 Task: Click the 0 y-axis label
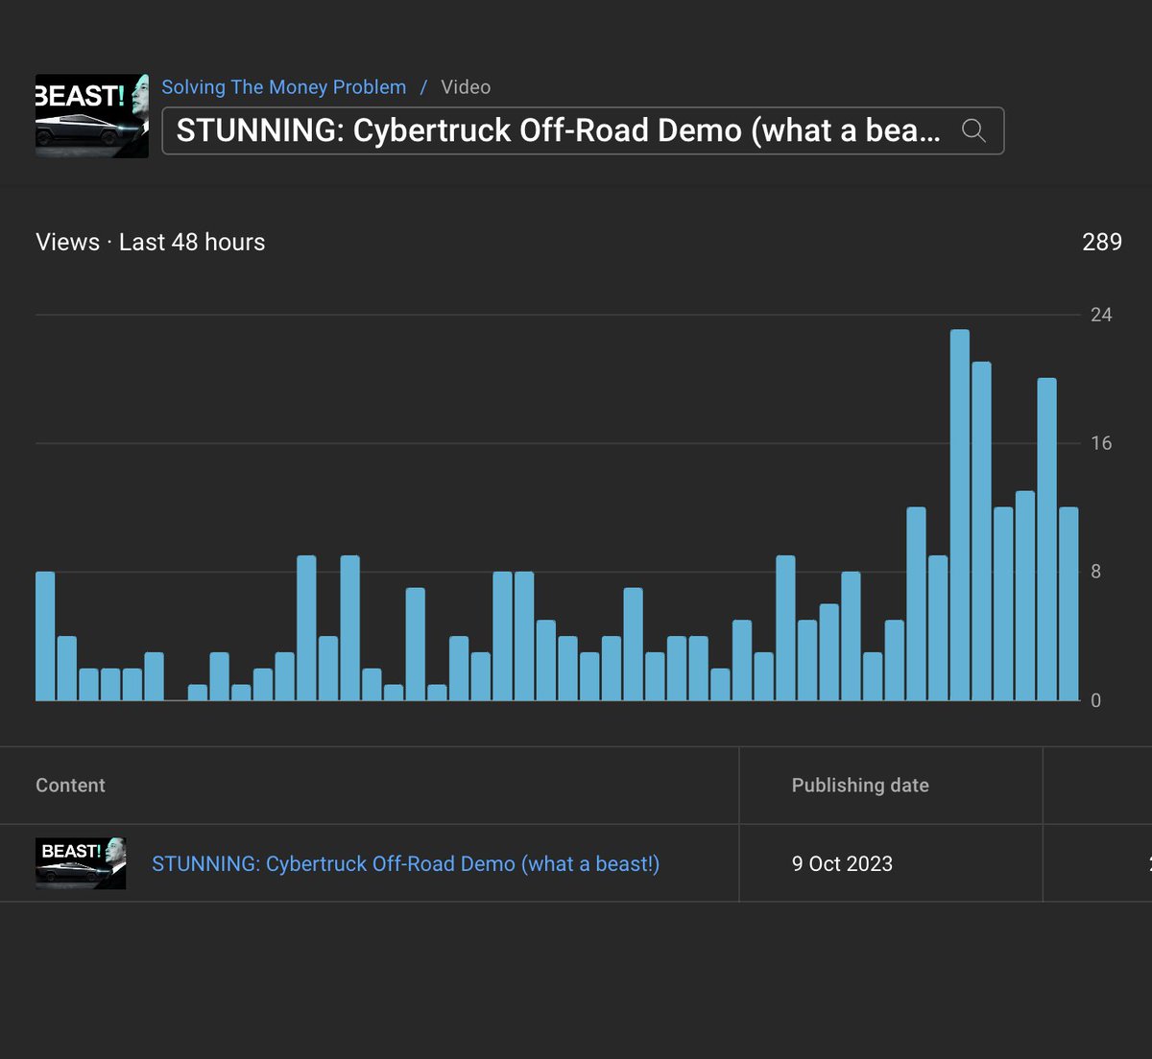coord(1096,700)
